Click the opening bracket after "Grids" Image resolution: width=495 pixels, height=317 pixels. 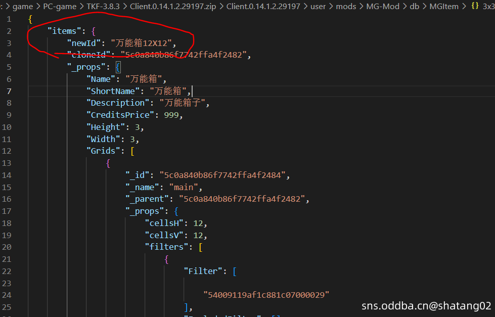click(x=132, y=151)
